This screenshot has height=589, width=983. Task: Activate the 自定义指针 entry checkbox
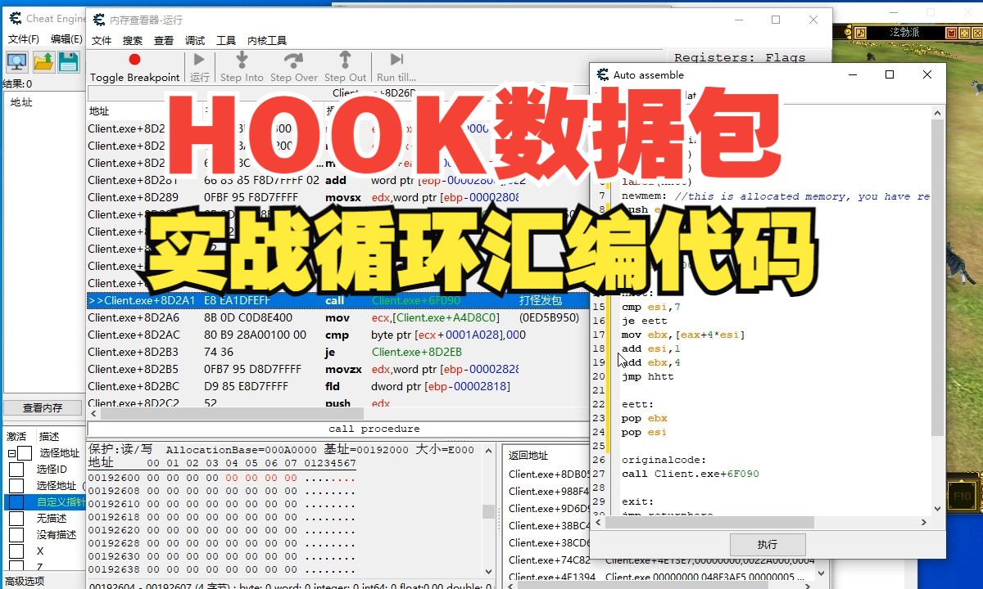pyautogui.click(x=16, y=501)
